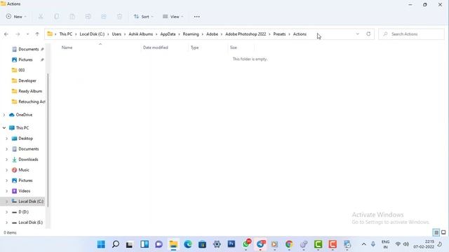Screen dimensions: 449x252
Task: Click the navigation pane scrollbar
Action: coord(48,140)
